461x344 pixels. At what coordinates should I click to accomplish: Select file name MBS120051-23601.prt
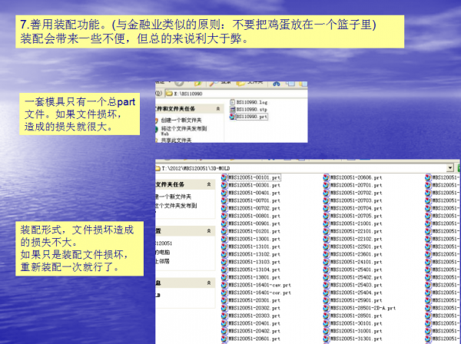point(357,254)
